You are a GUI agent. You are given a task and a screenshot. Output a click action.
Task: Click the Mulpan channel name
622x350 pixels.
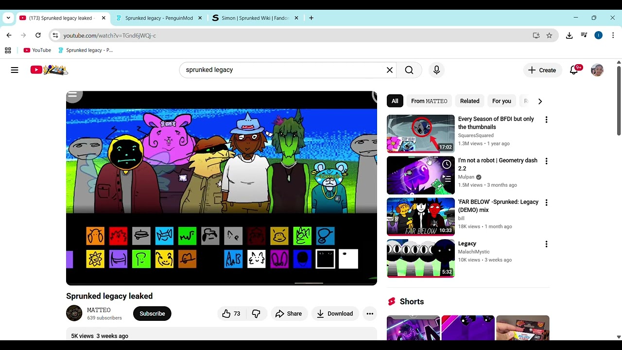pos(466,177)
